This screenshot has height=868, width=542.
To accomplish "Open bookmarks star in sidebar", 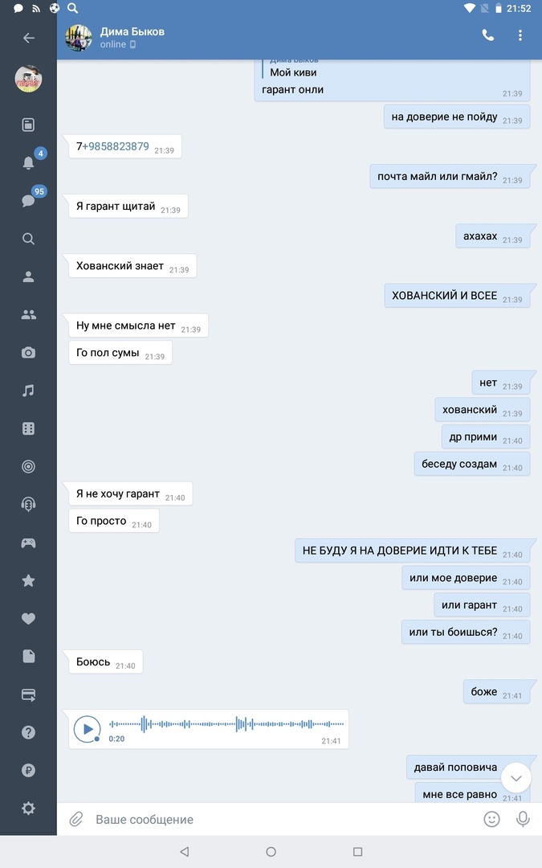I will coord(28,580).
